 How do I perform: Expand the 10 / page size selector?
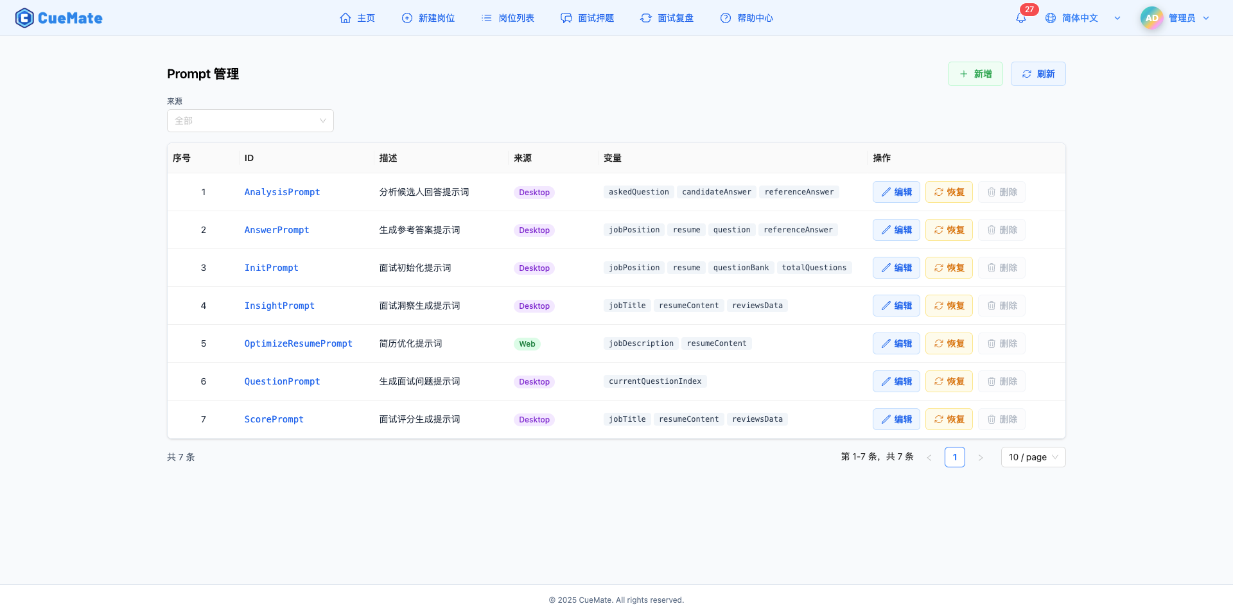pyautogui.click(x=1033, y=457)
